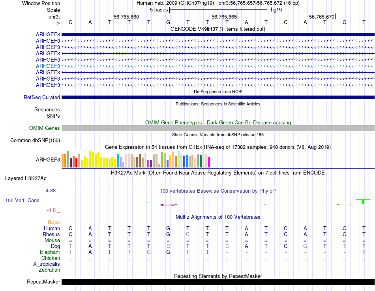
Task: Select the Zebrafish species label
Action: pos(49,270)
